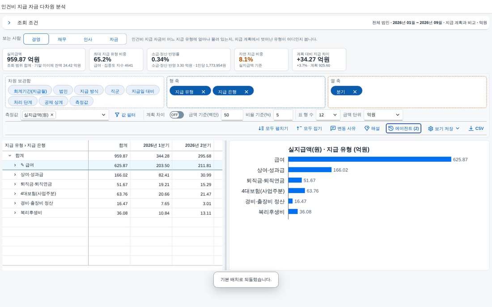Remove 지급 은행 from the row axis
Screen dimensions: 492x307
tap(246, 91)
